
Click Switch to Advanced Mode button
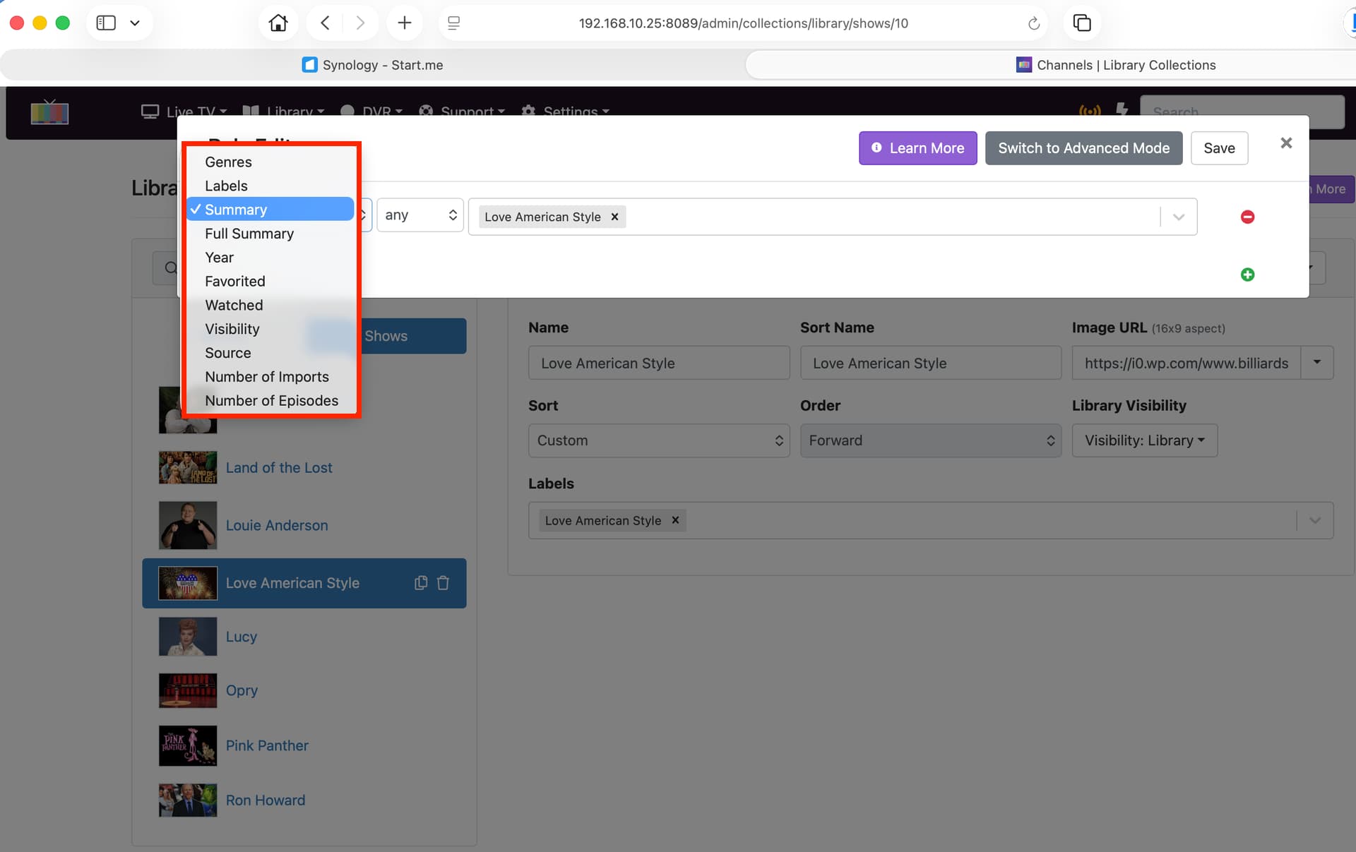coord(1083,148)
